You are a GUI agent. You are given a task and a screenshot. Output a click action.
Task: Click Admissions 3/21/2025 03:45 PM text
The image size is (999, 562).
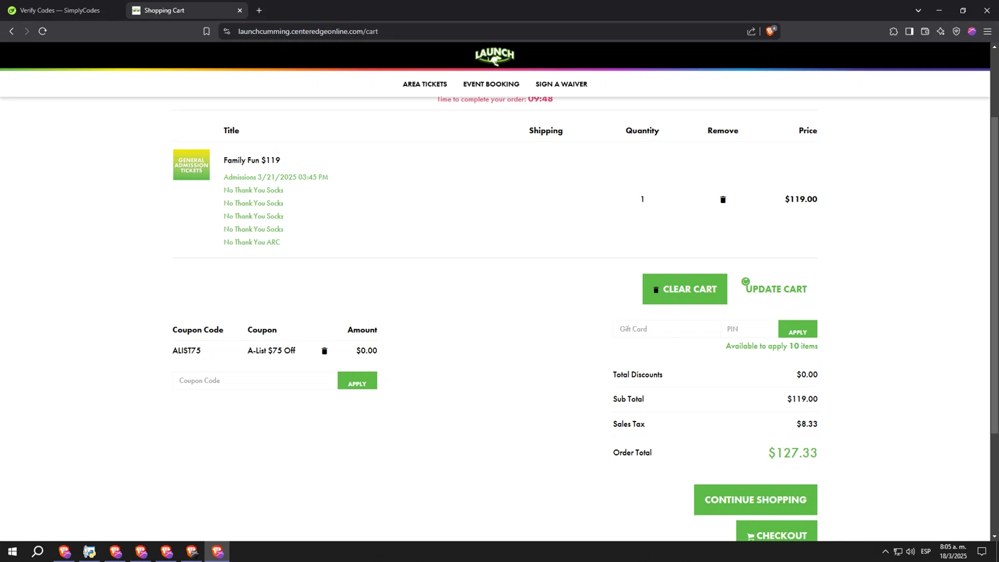coord(276,177)
